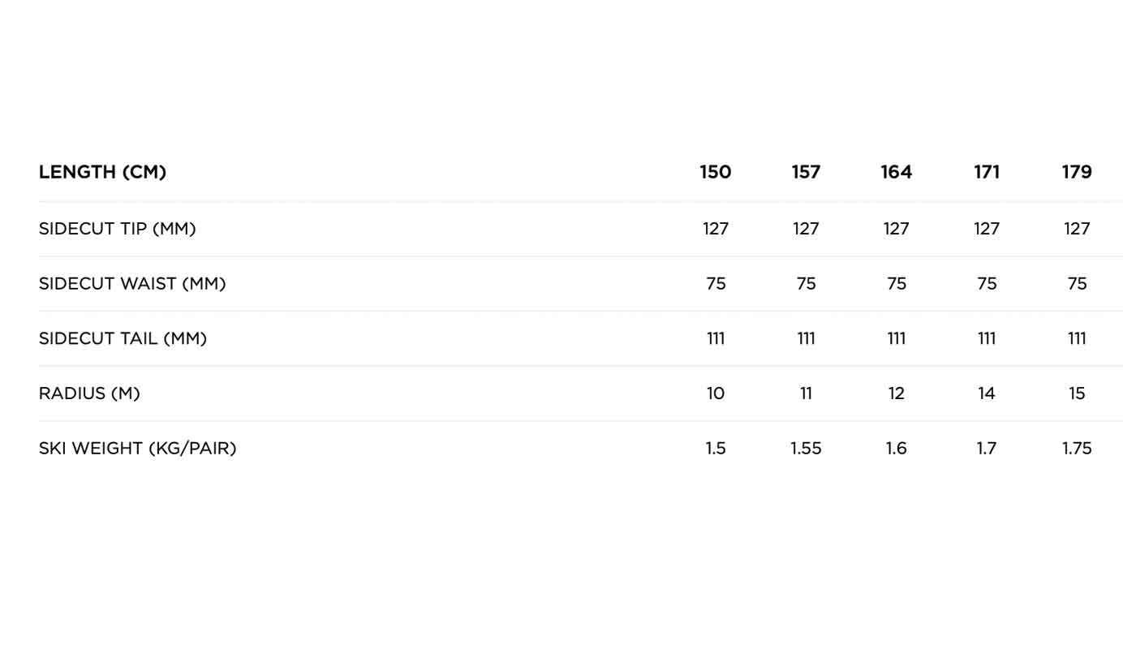Image resolution: width=1136 pixels, height=649 pixels.
Task: Click the SIDECUT TAIL (MM) row label
Action: (x=123, y=338)
